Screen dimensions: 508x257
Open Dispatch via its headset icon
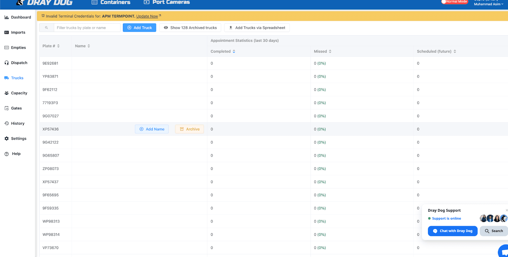click(6, 63)
